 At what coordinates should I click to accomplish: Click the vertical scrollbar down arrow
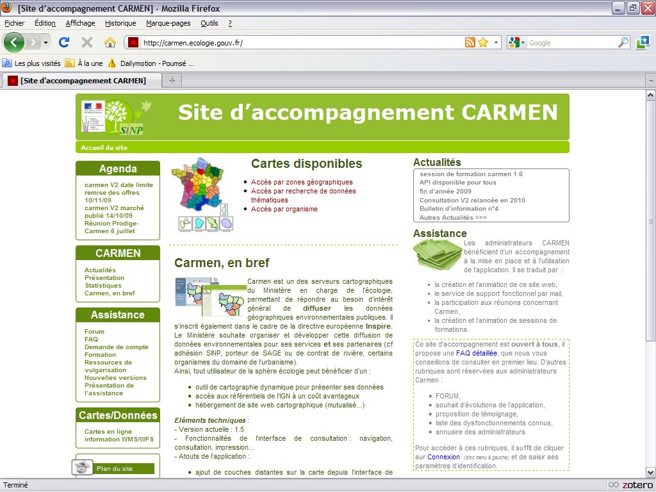(650, 471)
